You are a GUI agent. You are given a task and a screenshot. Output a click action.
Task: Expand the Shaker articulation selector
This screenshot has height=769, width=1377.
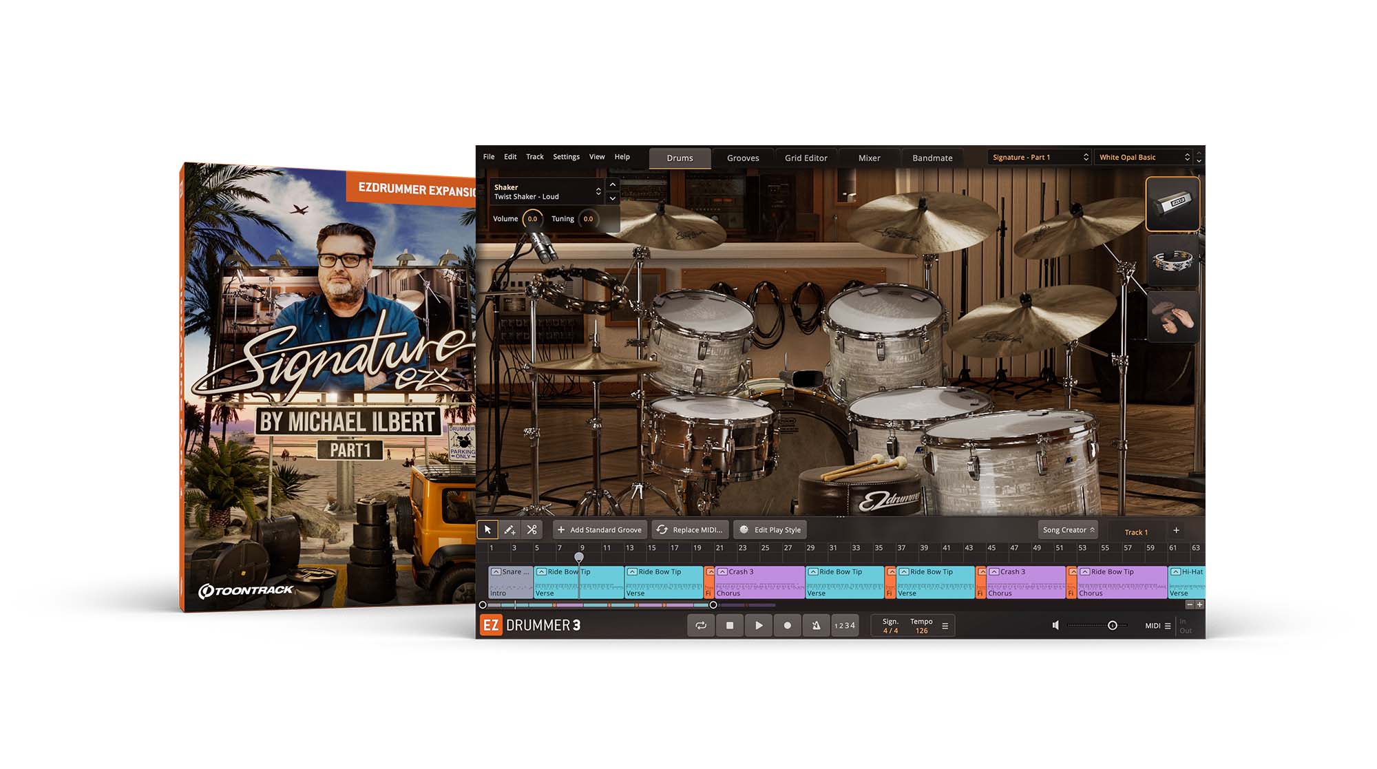pos(598,191)
